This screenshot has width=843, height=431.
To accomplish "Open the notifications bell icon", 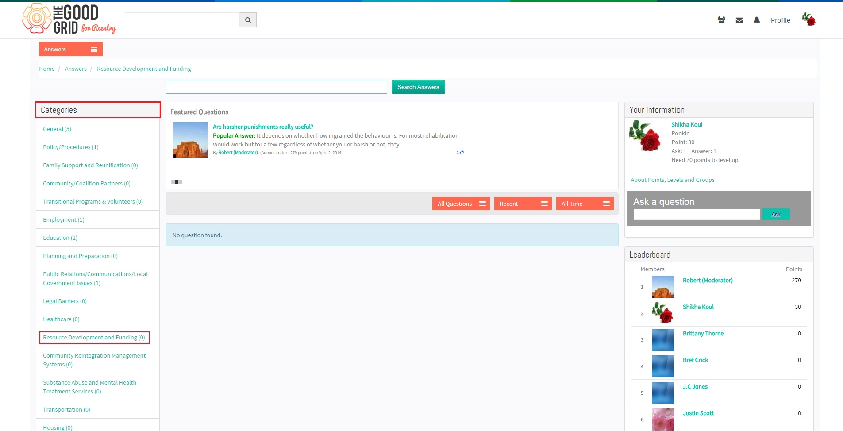I will pos(757,20).
